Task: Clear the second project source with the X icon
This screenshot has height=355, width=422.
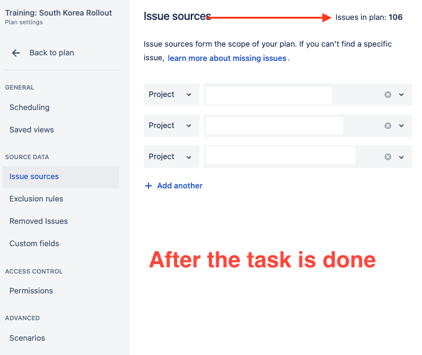Action: click(x=388, y=126)
